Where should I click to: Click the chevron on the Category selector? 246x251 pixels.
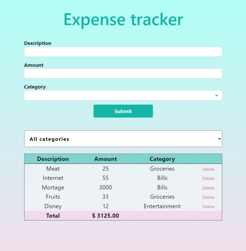click(x=216, y=95)
